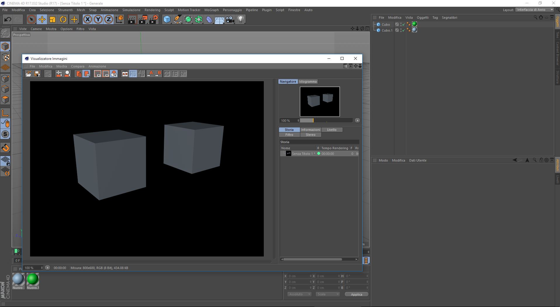Click the Applica button
560x307 pixels.
pyautogui.click(x=356, y=294)
